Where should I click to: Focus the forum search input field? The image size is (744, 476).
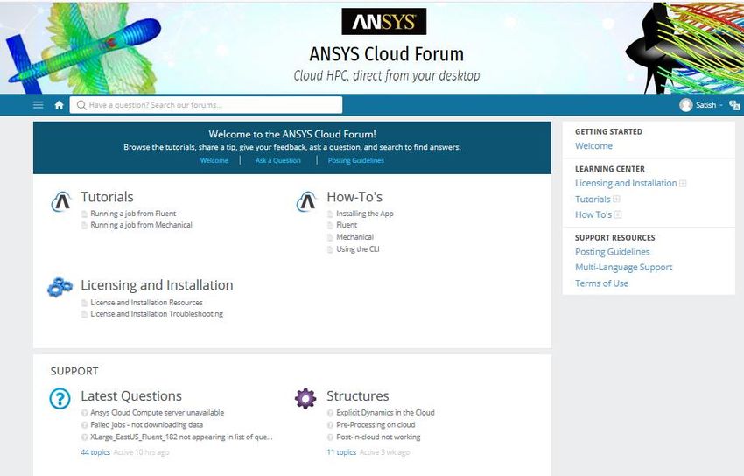206,105
